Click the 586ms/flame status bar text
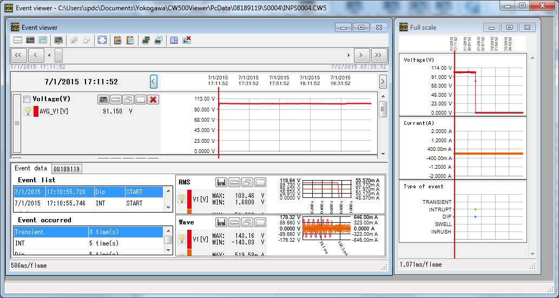 [x=29, y=266]
